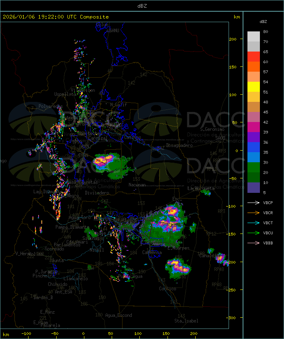284x339 pixels.
Task: Click the magenta 39-42 dBZ legend swatch
Action: (x=253, y=127)
